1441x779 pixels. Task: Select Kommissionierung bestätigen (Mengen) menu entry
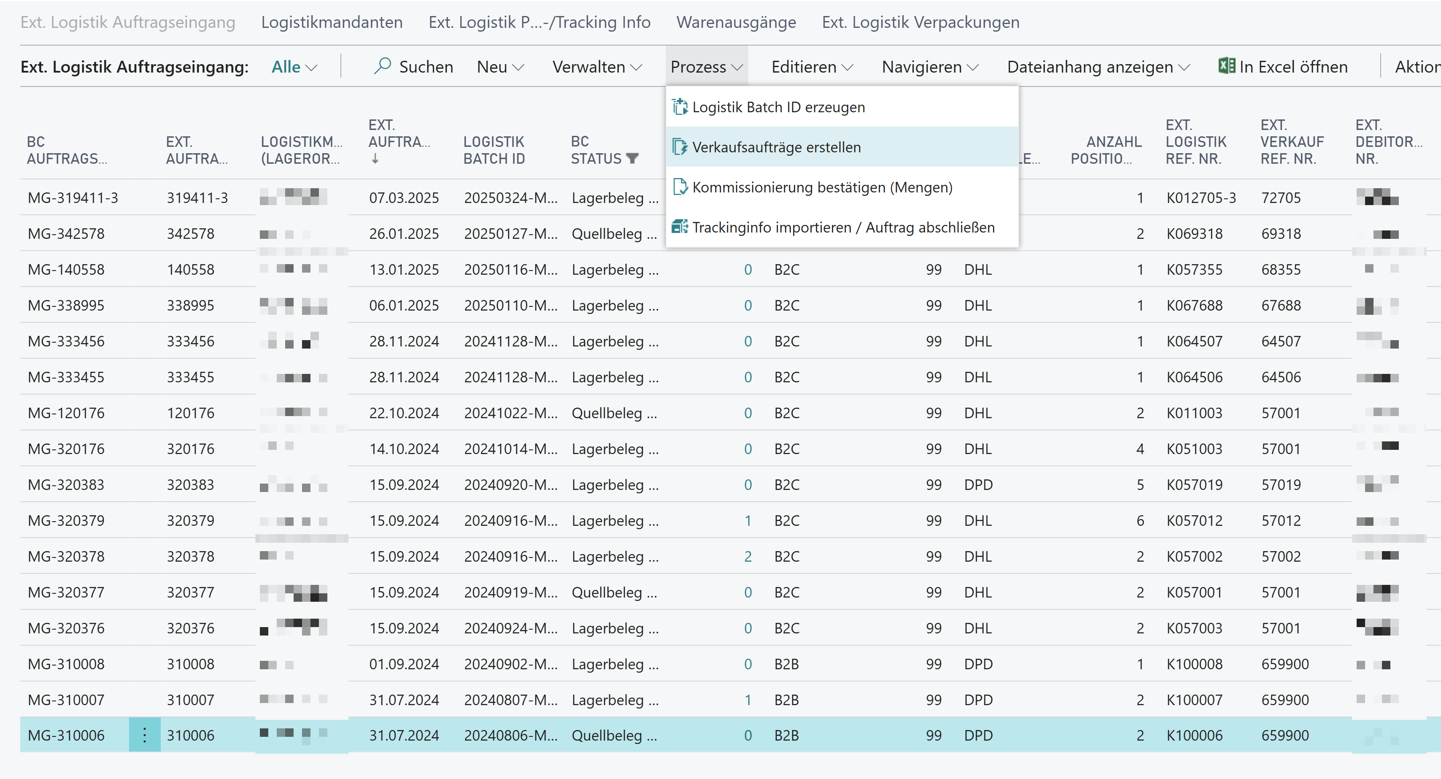coord(822,187)
